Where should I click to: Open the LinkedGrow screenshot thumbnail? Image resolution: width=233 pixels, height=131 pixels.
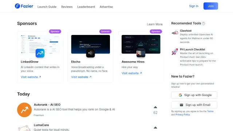[x=40, y=44]
